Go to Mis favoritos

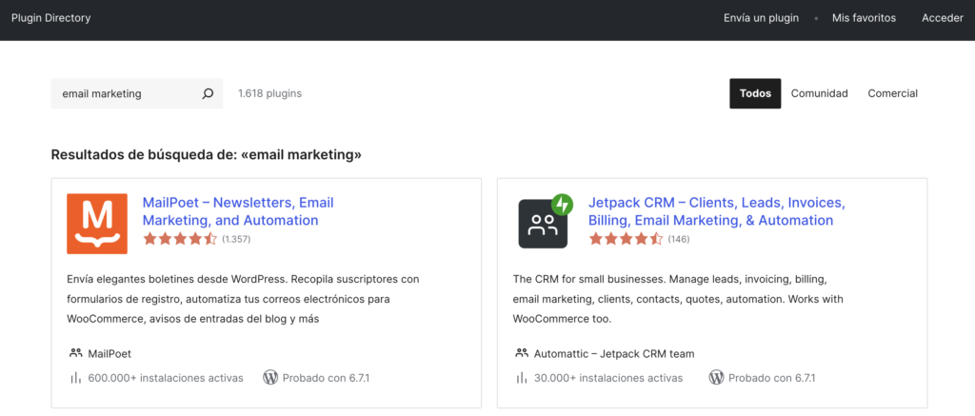(864, 18)
